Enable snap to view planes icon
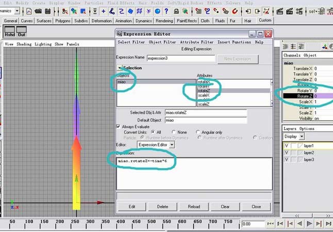Viewport: 333px width, 232px height. pos(226,11)
